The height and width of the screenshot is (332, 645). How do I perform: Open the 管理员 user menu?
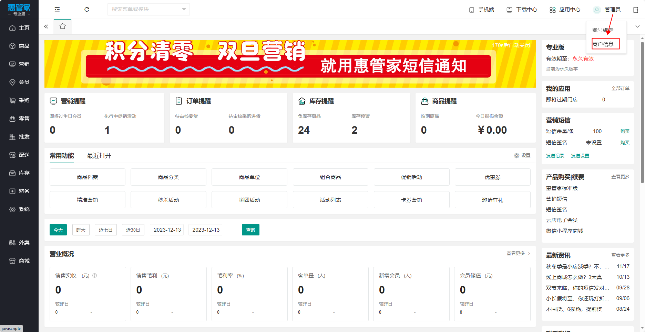607,10
